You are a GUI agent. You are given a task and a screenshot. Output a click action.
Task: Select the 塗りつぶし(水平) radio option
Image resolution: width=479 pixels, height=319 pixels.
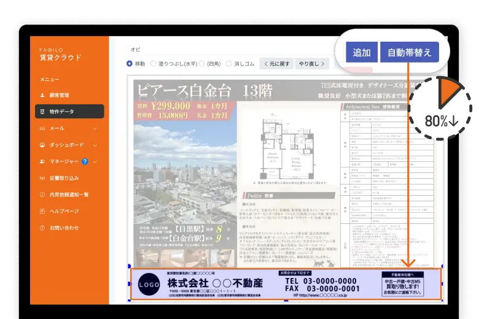154,63
